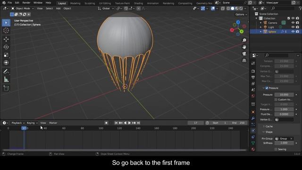Open the timeline Marker menu
This screenshot has width=302, height=170.
click(x=53, y=123)
